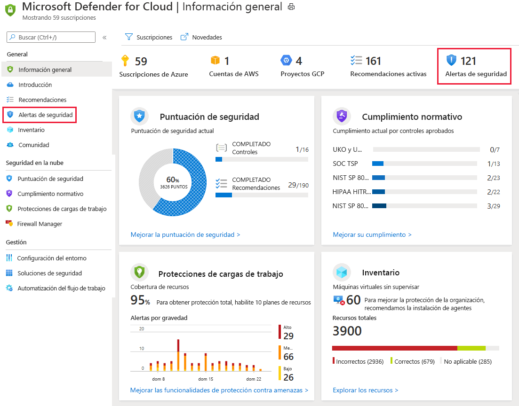The height and width of the screenshot is (406, 519).
Task: Click the cube icon in the Inventario card
Action: click(x=342, y=272)
